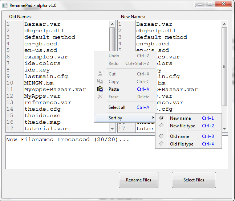Click the Erase X icon
The height and width of the screenshot is (201, 235).
[100, 97]
